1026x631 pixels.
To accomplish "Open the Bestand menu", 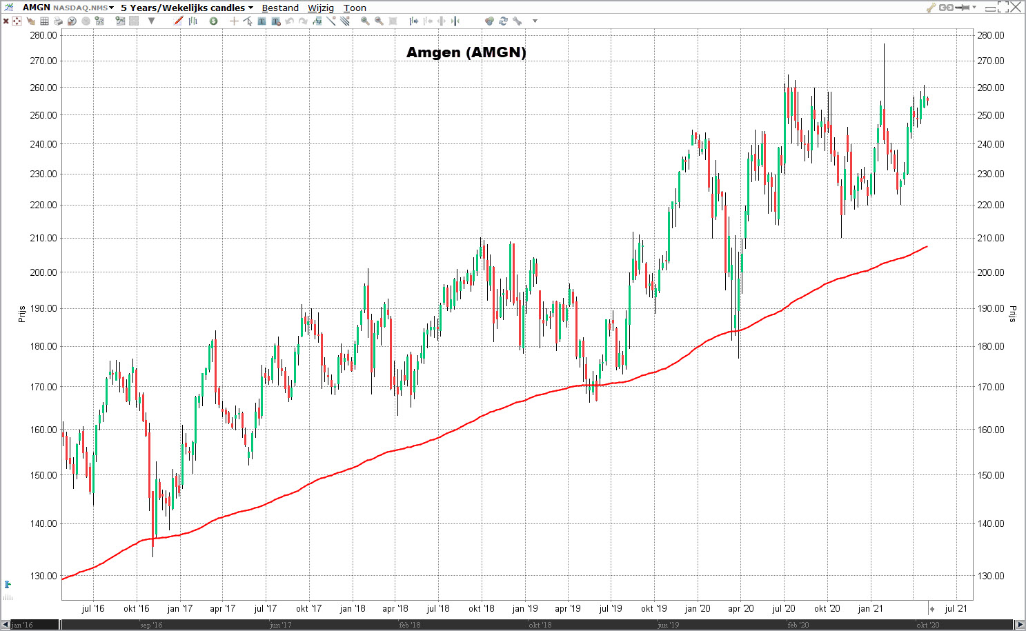I will (x=280, y=8).
